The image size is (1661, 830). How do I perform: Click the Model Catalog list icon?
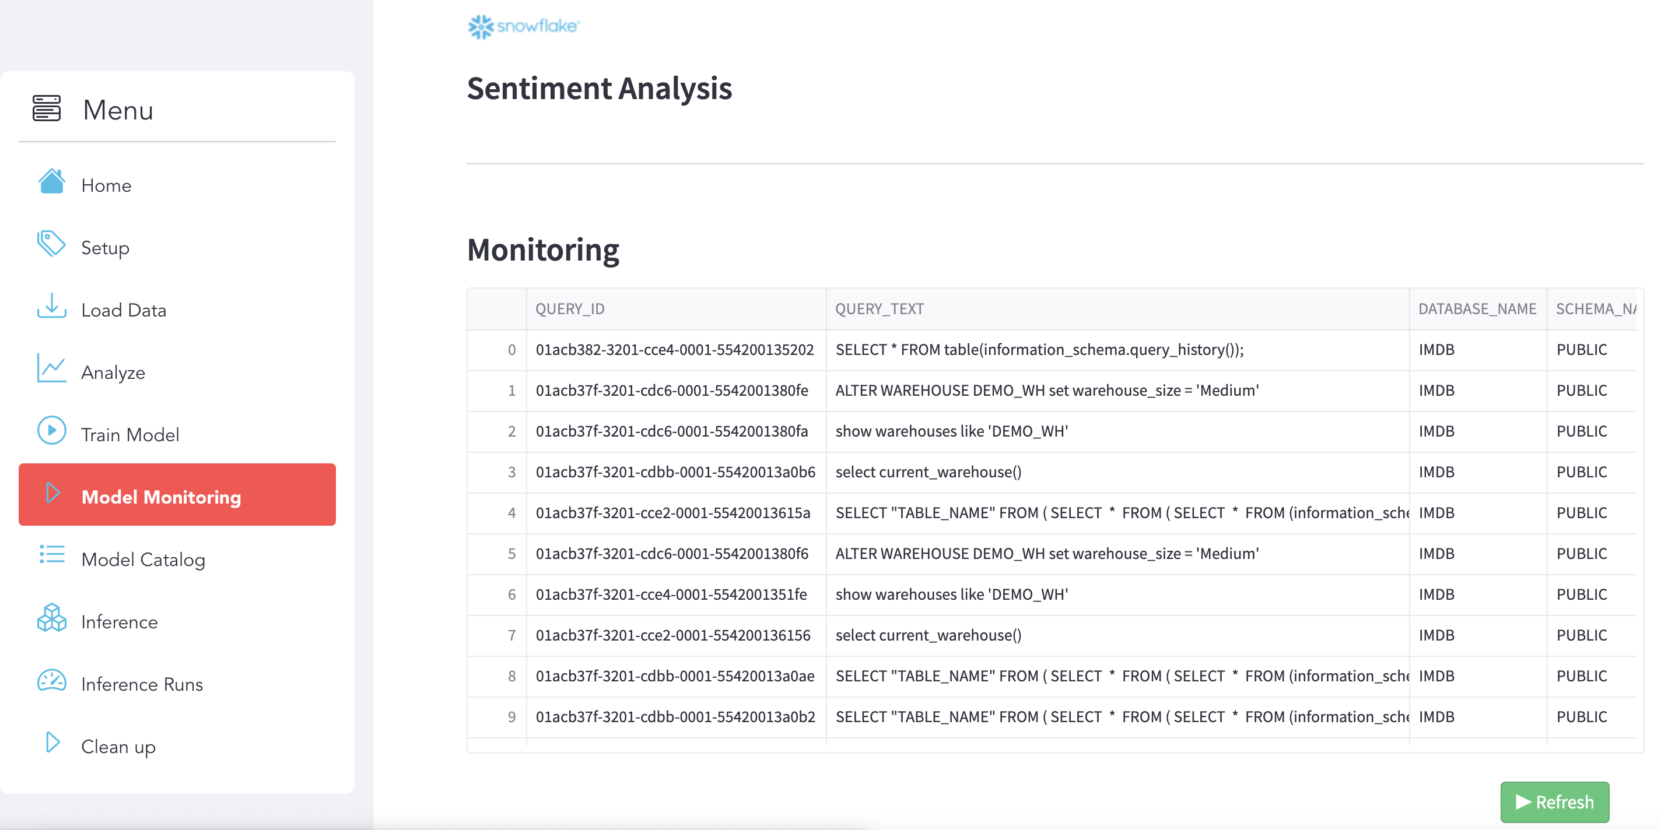click(x=51, y=556)
